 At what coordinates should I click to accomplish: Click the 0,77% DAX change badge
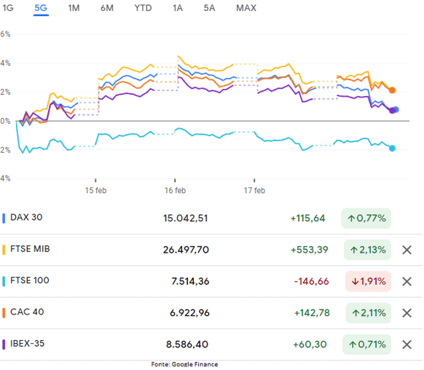(366, 219)
